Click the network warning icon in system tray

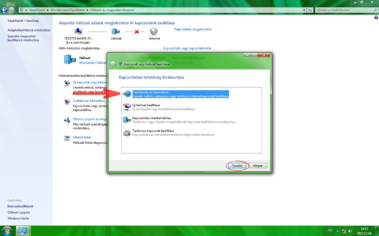[344, 232]
